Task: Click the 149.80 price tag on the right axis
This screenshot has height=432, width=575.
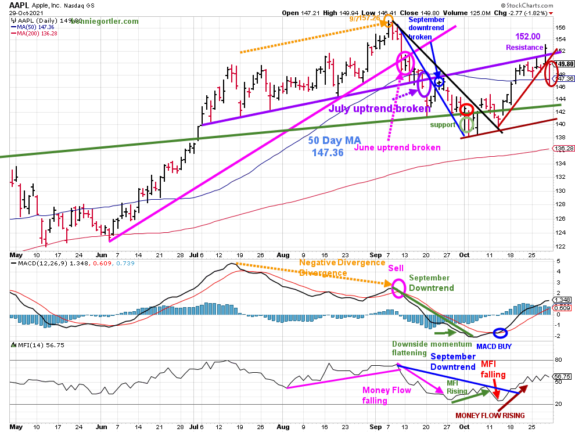Action: (x=563, y=64)
